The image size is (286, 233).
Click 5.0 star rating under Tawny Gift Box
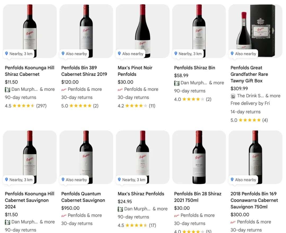(x=249, y=120)
